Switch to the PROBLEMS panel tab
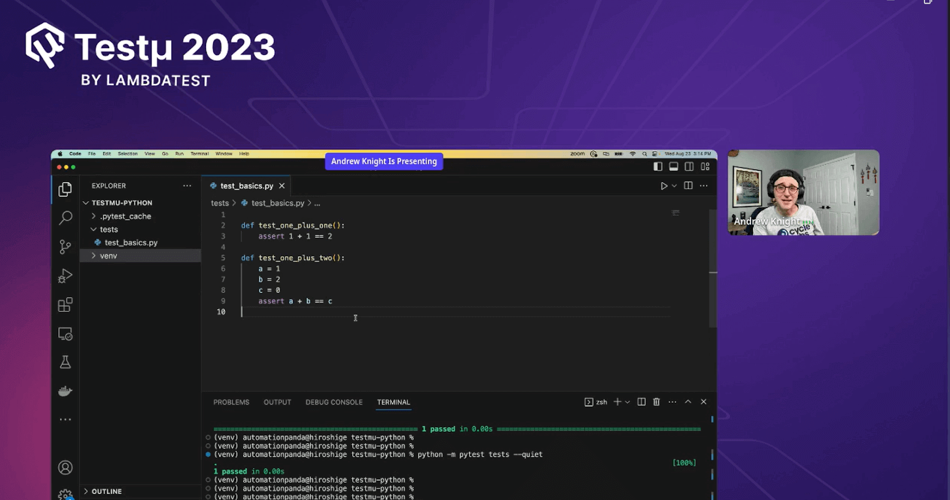The width and height of the screenshot is (950, 500). click(x=232, y=402)
